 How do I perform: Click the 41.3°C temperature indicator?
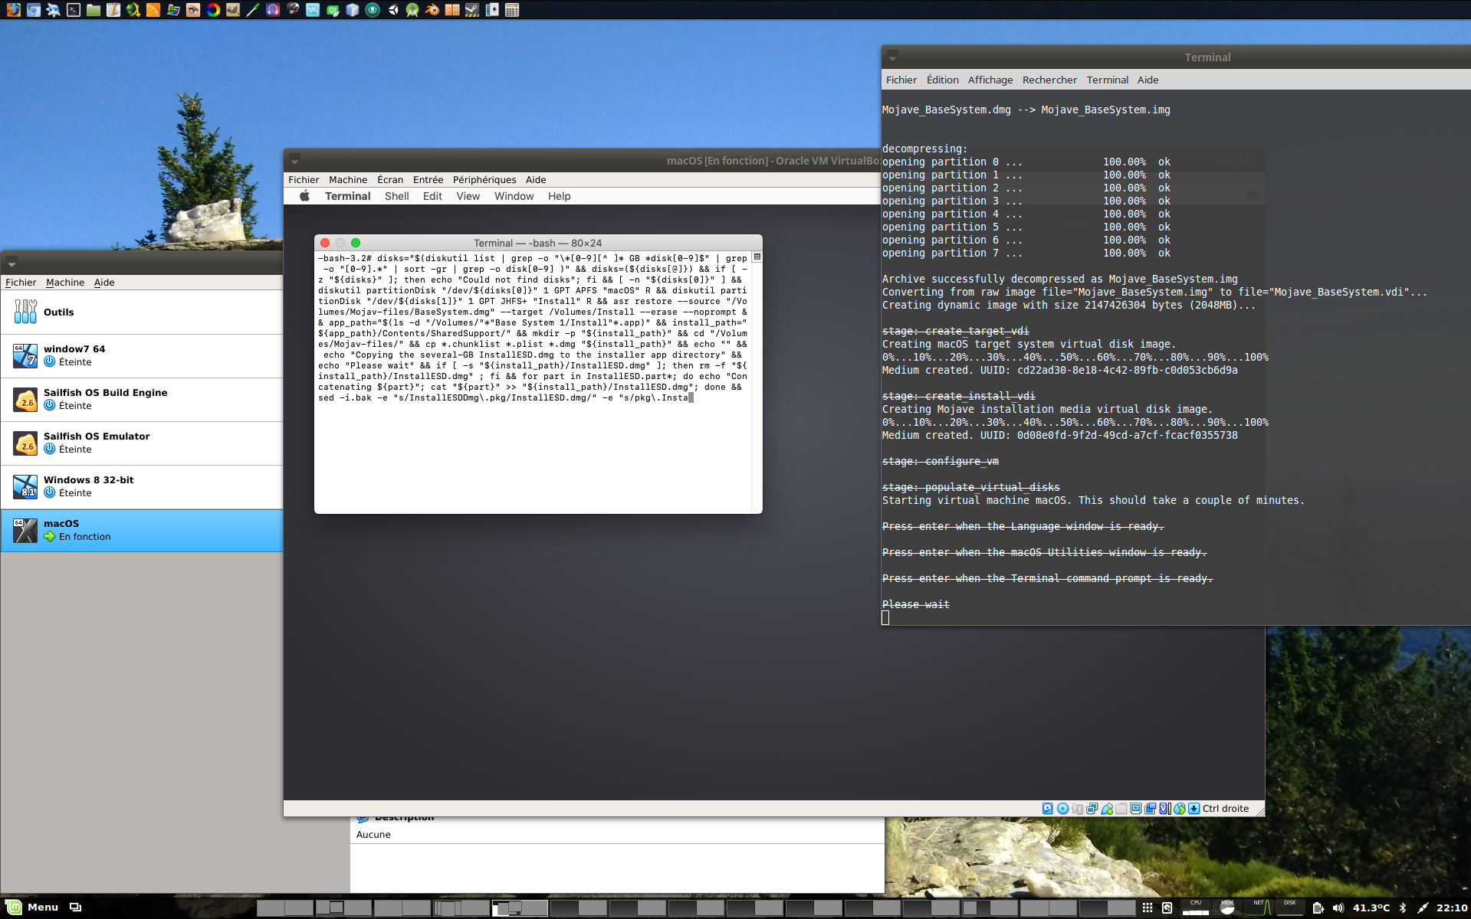click(1371, 908)
